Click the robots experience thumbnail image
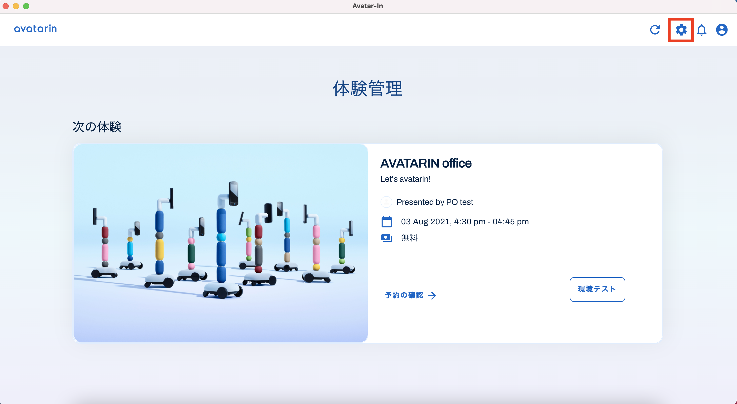 click(221, 243)
